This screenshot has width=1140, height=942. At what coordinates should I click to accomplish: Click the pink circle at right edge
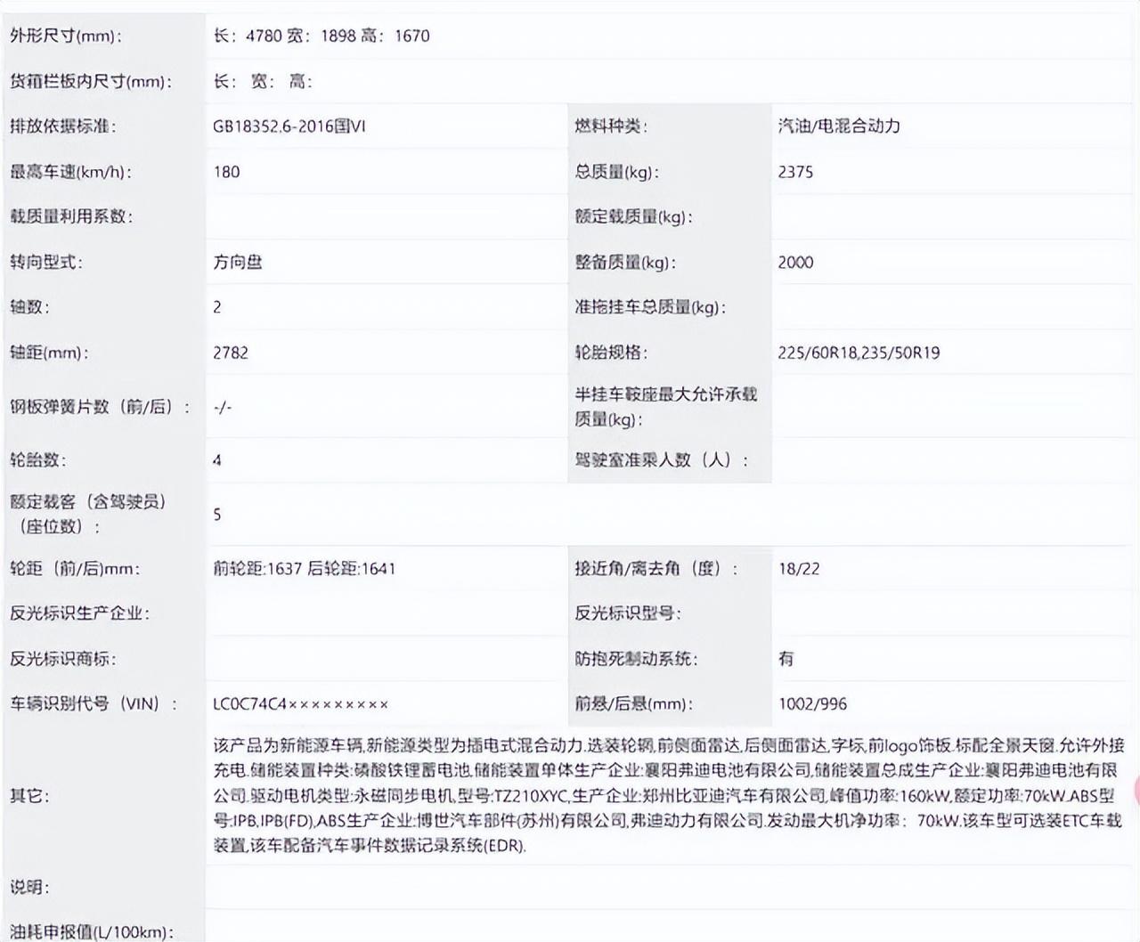pos(1135,791)
